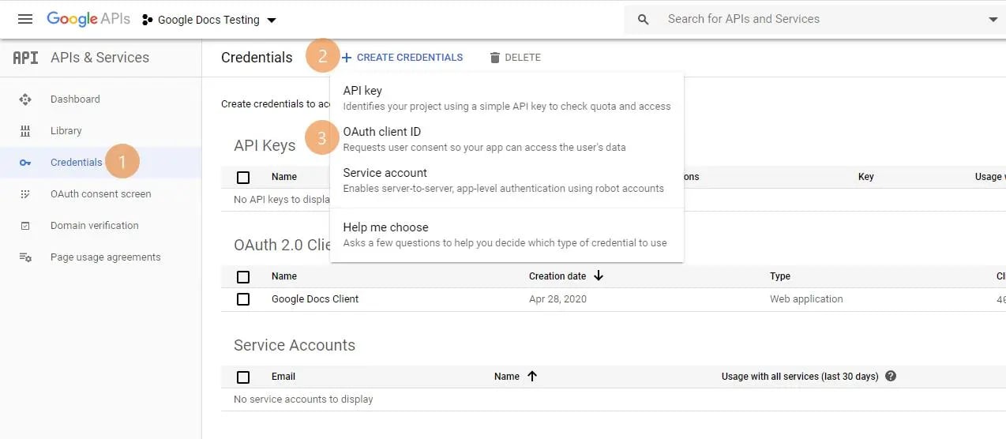This screenshot has width=1006, height=439.
Task: Click the API logo icon in sidebar header
Action: point(25,58)
